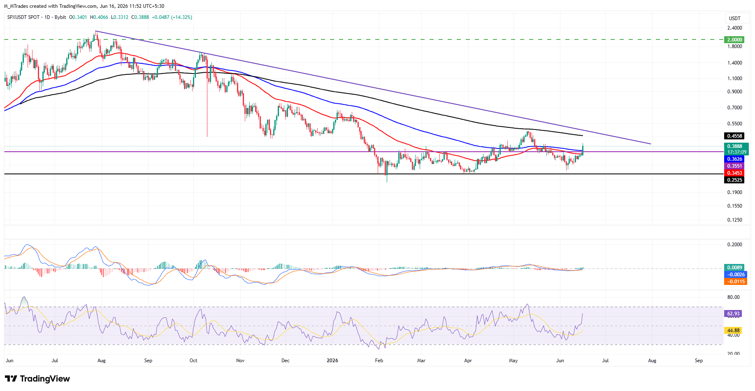Screen dimensions: 755x391
Task: Select the blue 0.3626 moving average label
Action: point(734,159)
